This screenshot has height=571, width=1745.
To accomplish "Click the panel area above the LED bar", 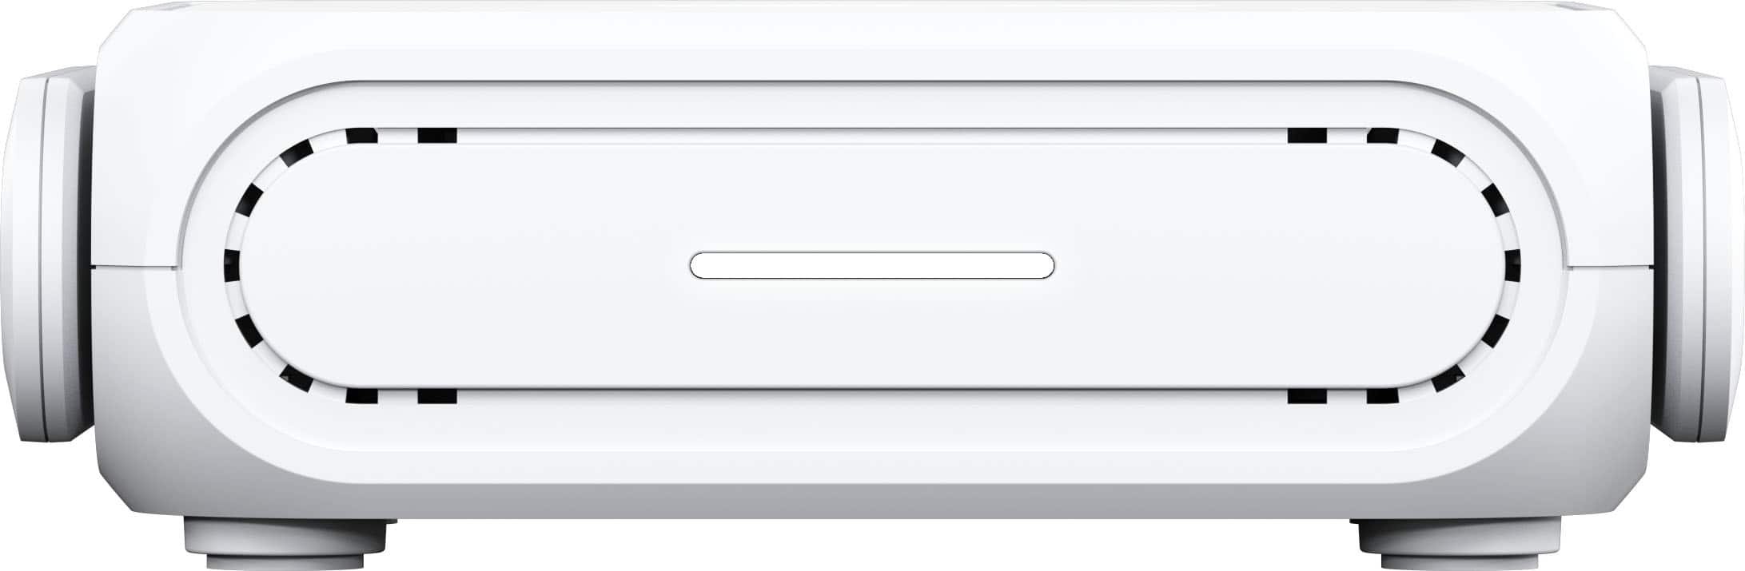I will pos(872,200).
